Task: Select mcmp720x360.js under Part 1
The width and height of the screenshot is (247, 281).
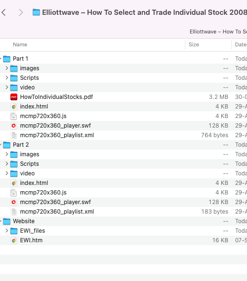Action: point(43,116)
